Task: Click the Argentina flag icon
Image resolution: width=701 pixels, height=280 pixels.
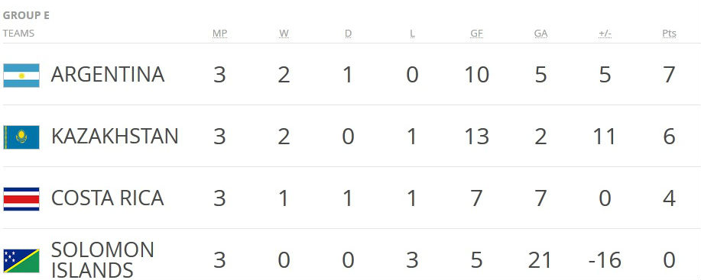Action: (x=21, y=76)
